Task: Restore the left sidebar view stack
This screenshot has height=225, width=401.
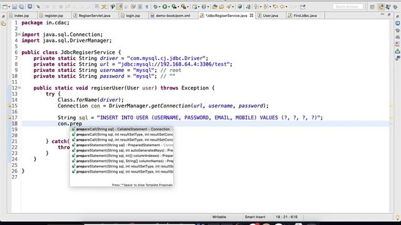Action: [3, 17]
